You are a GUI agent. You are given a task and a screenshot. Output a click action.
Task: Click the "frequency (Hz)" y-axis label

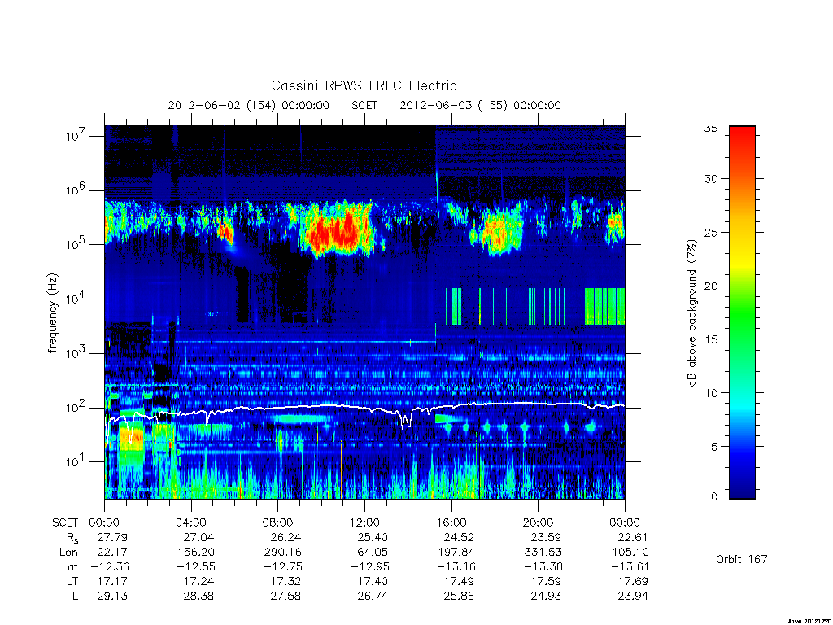(x=52, y=313)
